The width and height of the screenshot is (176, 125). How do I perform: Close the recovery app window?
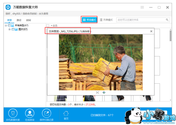tap(167, 7)
